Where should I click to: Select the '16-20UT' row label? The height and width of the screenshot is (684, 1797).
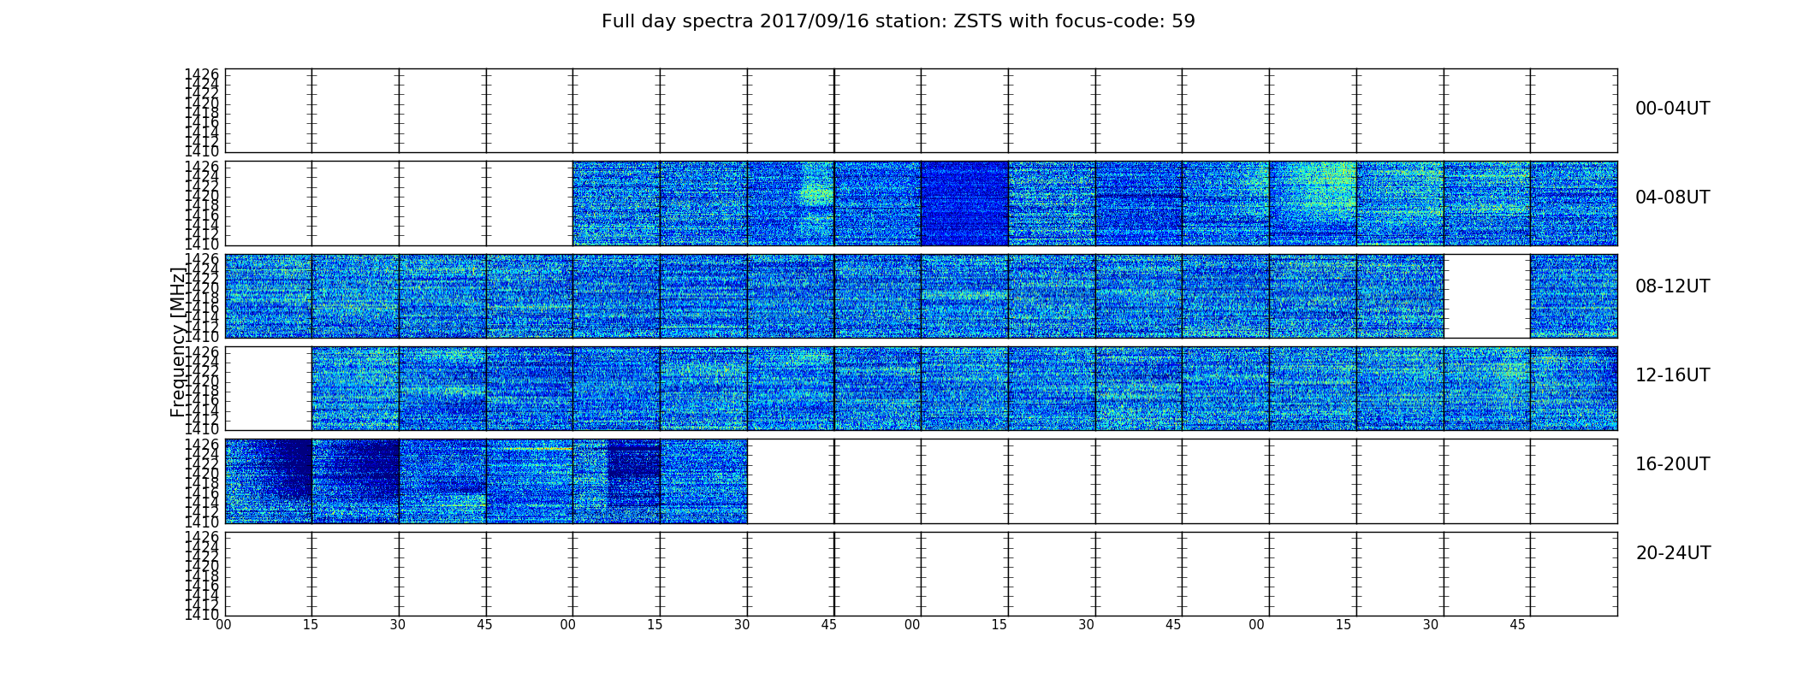[x=1673, y=464]
